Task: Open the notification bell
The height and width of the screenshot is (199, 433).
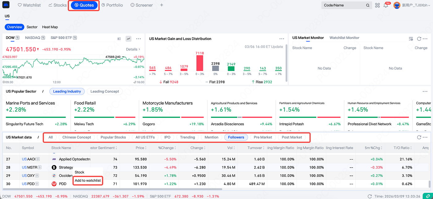Action: pyautogui.click(x=386, y=5)
